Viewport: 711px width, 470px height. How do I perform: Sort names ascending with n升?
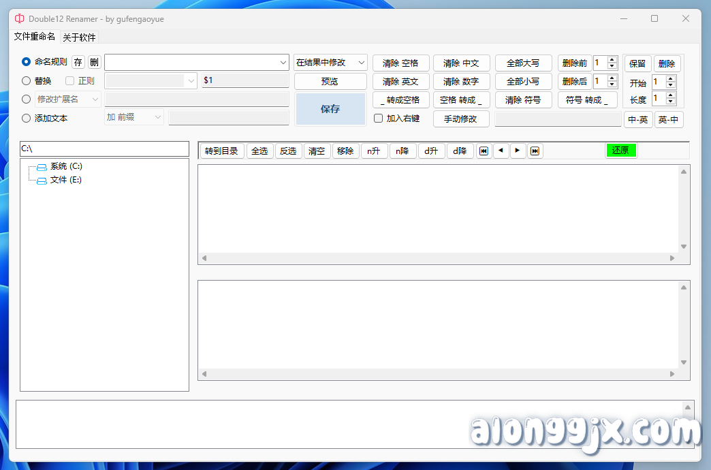point(374,151)
